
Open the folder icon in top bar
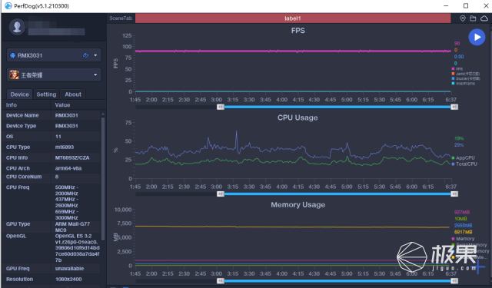tap(473, 18)
